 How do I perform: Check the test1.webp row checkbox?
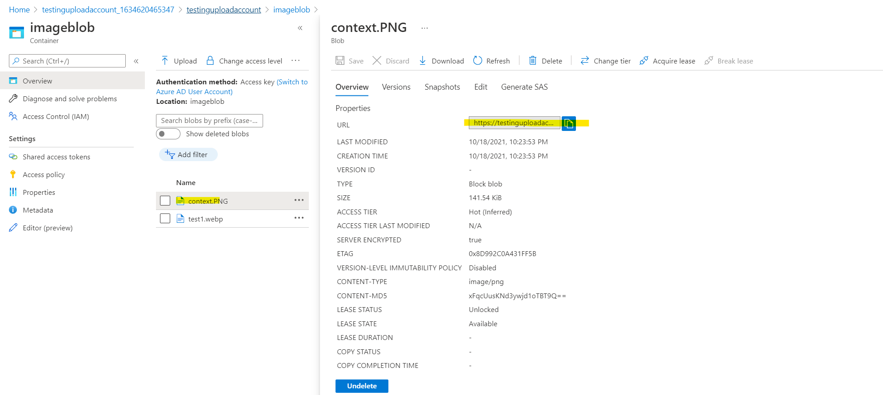pos(165,218)
